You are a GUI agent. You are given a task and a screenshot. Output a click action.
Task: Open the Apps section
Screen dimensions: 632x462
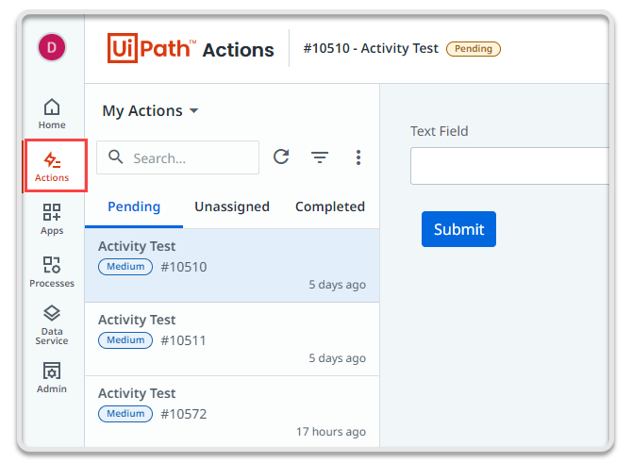click(52, 219)
